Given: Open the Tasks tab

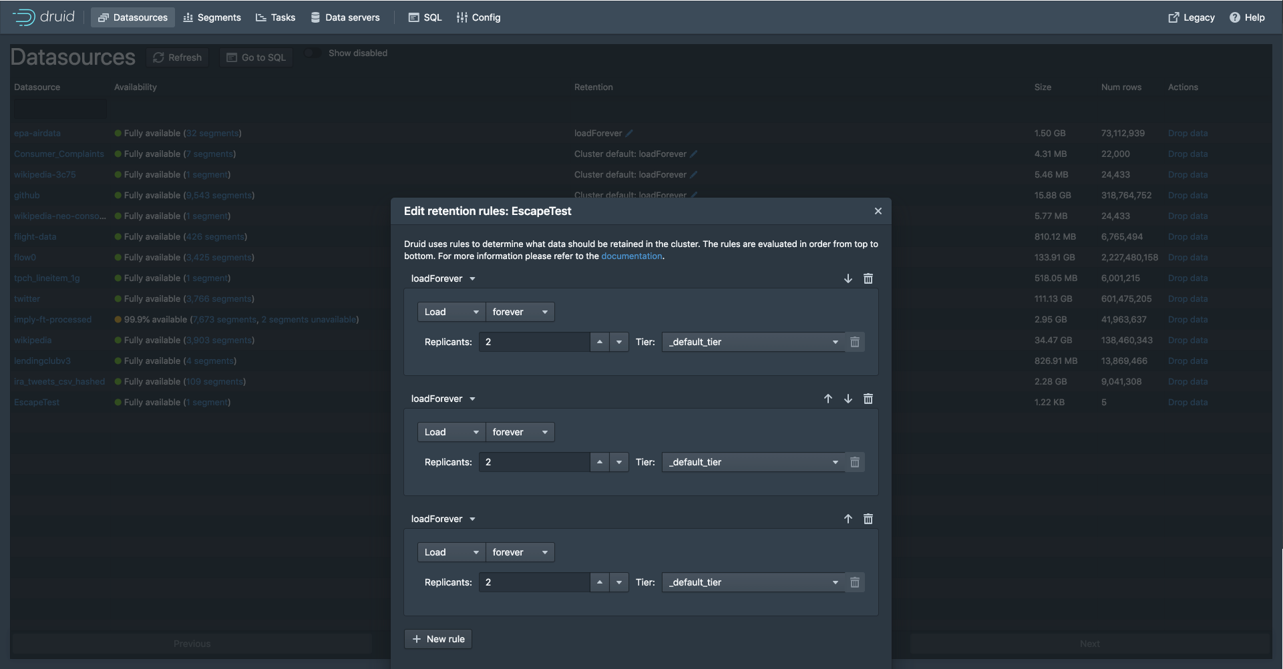Looking at the screenshot, I should [x=275, y=17].
